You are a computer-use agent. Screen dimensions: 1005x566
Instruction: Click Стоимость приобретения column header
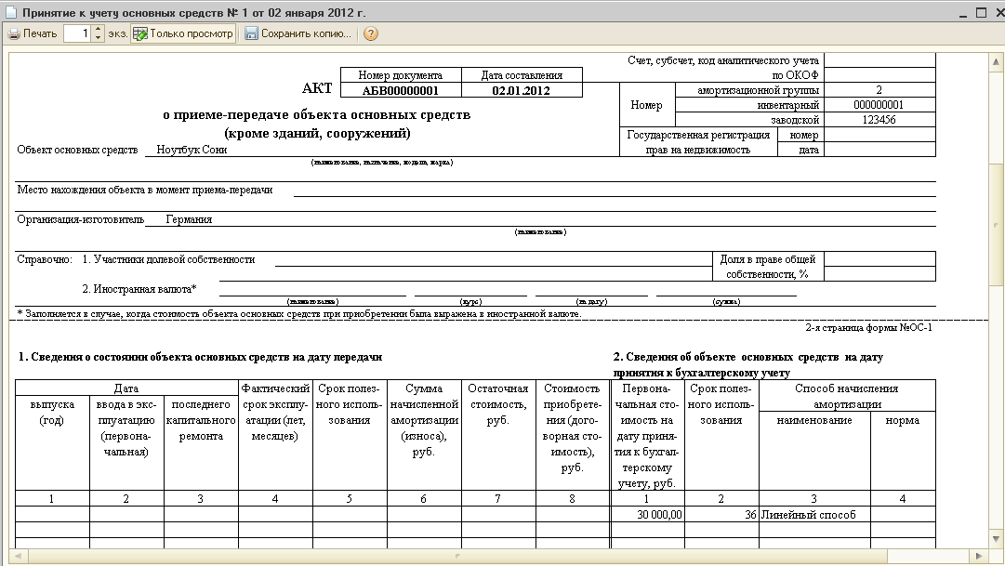pos(573,435)
